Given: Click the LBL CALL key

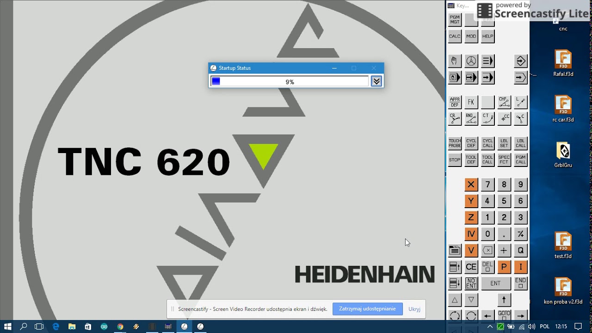Looking at the screenshot, I should [521, 143].
